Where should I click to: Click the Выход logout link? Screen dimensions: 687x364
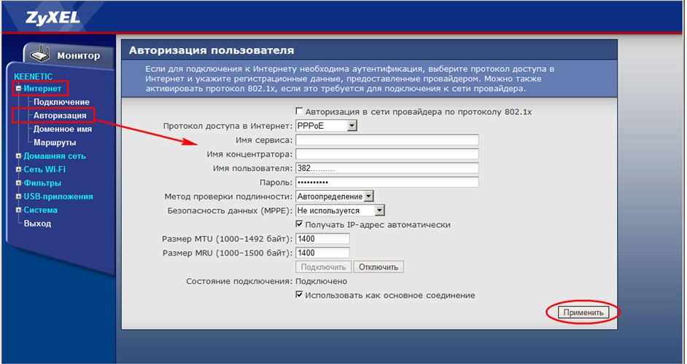tap(37, 223)
